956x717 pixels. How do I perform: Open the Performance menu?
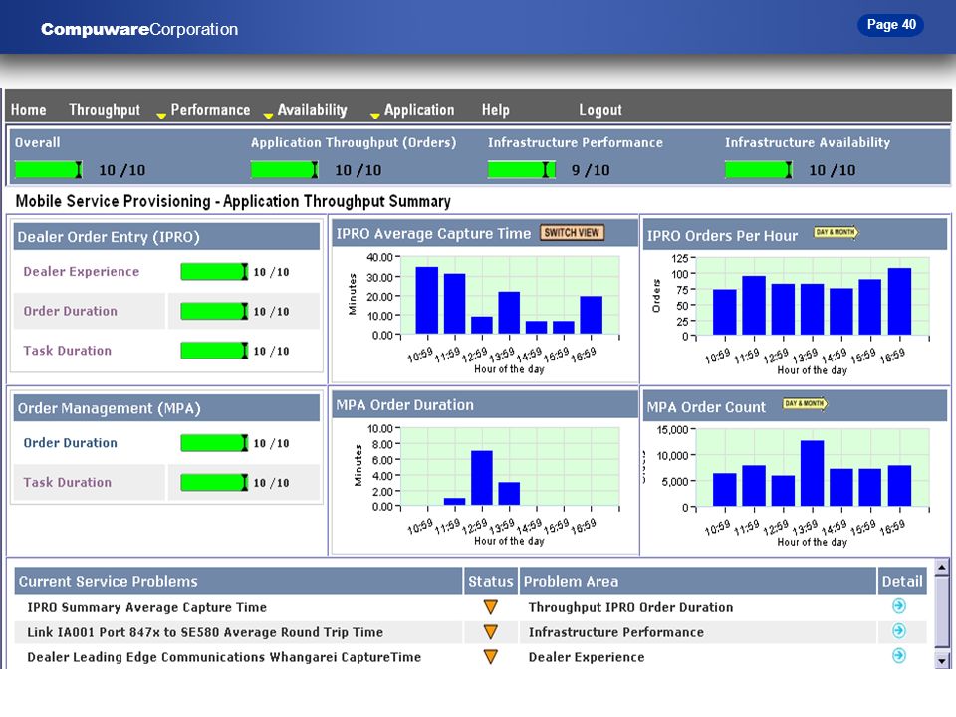coord(210,110)
